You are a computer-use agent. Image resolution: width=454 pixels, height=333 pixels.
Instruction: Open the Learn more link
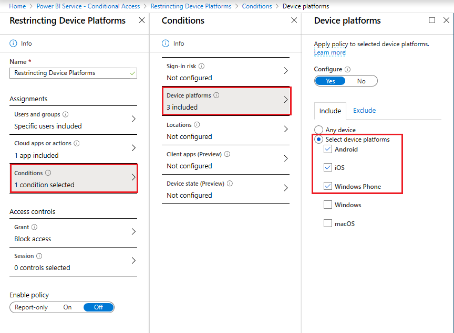click(329, 52)
